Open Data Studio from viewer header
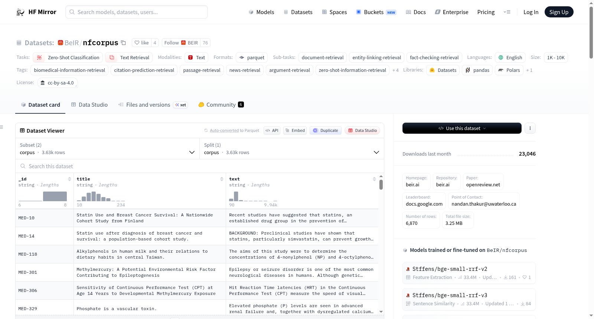 [362, 130]
